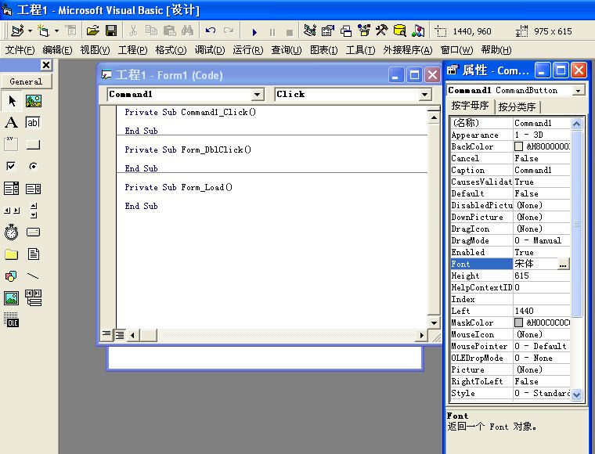Switch to the 按字母序 tab
Viewport: 595px width, 454px height.
pyautogui.click(x=471, y=106)
